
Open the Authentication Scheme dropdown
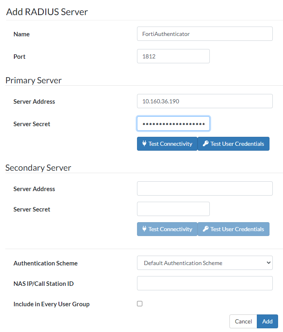pos(204,263)
